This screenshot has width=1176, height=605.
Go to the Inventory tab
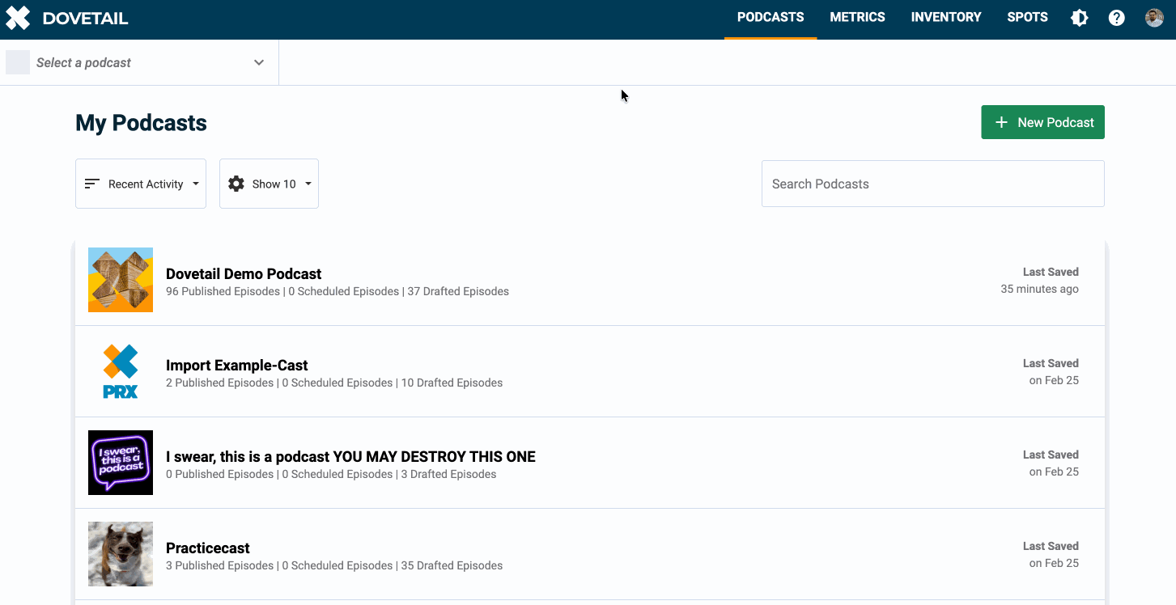pos(945,17)
